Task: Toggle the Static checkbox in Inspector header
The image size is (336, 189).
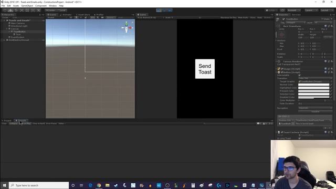Action: (x=322, y=19)
